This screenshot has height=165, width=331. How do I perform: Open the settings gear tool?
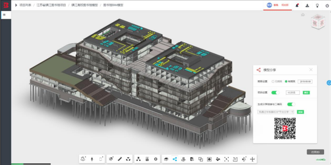point(156,159)
